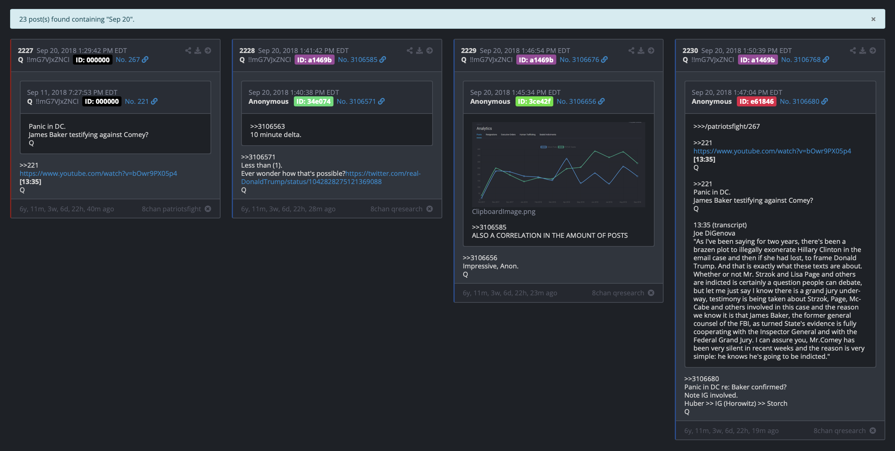Download post 2227
This screenshot has width=895, height=451.
[x=198, y=50]
